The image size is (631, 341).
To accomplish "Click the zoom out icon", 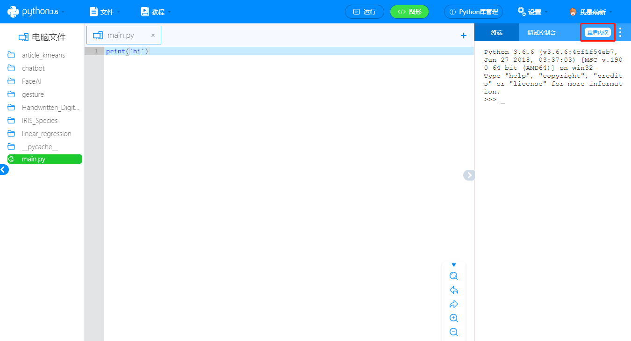I will 453,332.
